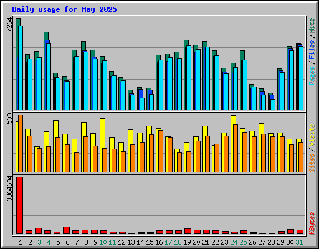The height and width of the screenshot is (249, 319).
Task: Click day label 30 on the x-axis
Action: pyautogui.click(x=290, y=242)
